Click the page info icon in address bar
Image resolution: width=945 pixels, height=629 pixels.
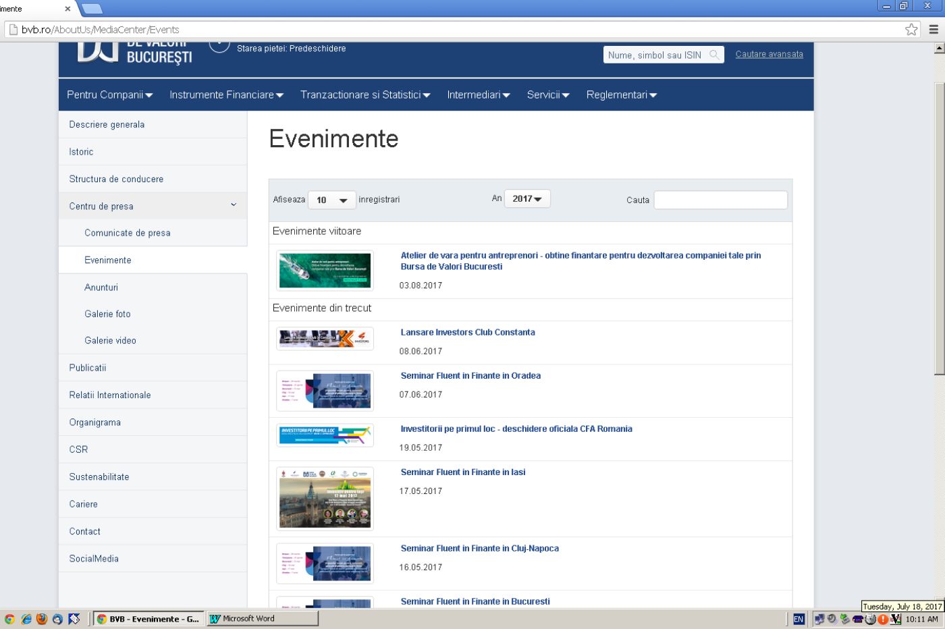click(12, 29)
